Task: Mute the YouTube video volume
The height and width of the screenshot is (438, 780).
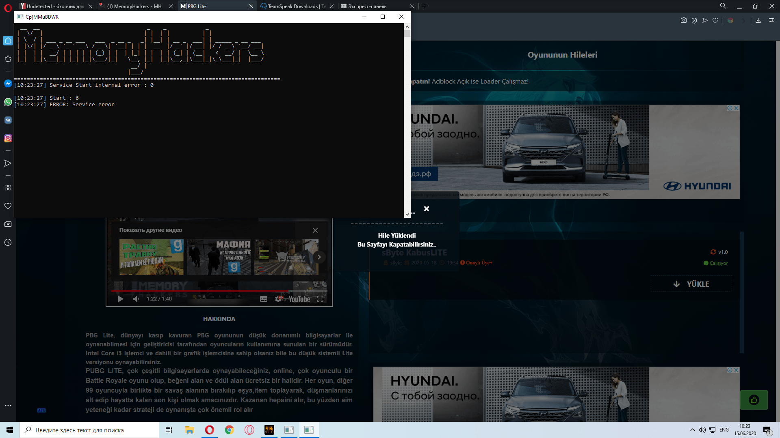Action: pyautogui.click(x=136, y=299)
